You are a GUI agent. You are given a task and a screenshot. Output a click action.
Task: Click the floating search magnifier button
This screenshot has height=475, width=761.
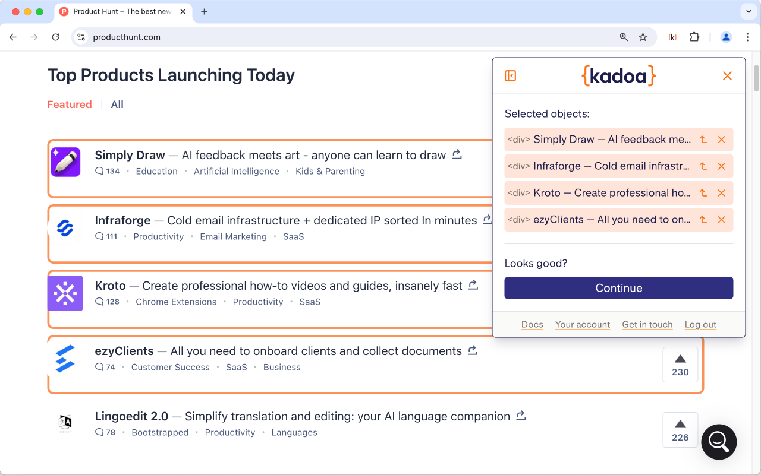pos(719,442)
